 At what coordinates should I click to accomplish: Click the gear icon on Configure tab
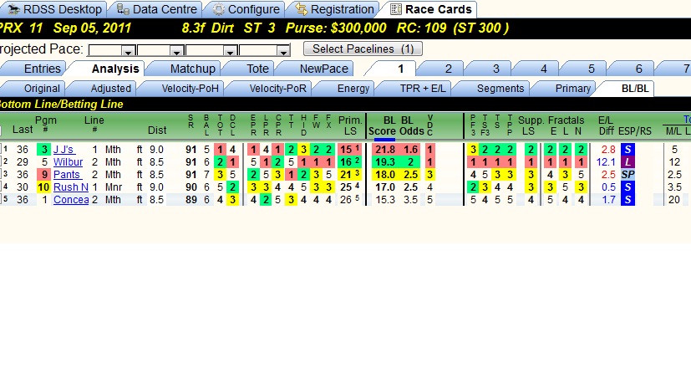(219, 9)
